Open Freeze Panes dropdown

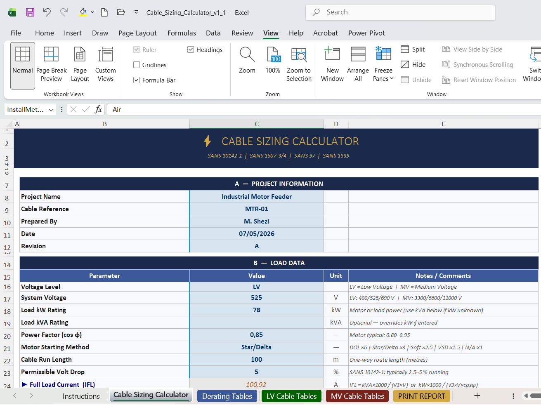pos(383,64)
